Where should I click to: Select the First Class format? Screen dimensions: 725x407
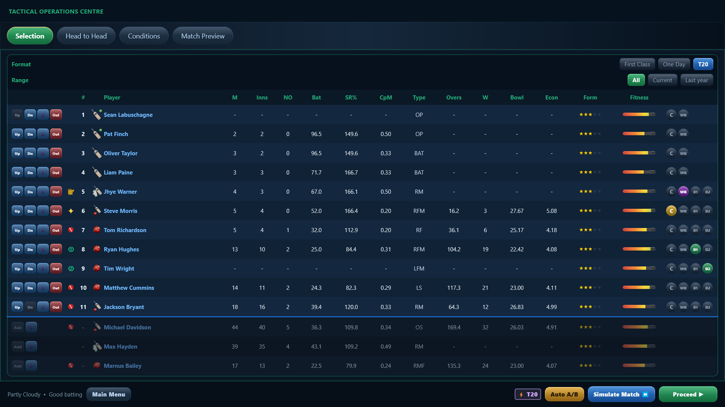coord(637,64)
